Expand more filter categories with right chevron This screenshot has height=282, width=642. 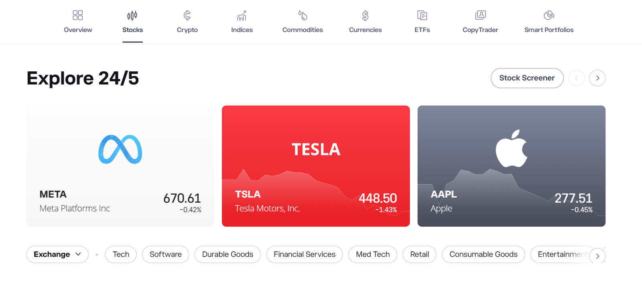pos(597,256)
